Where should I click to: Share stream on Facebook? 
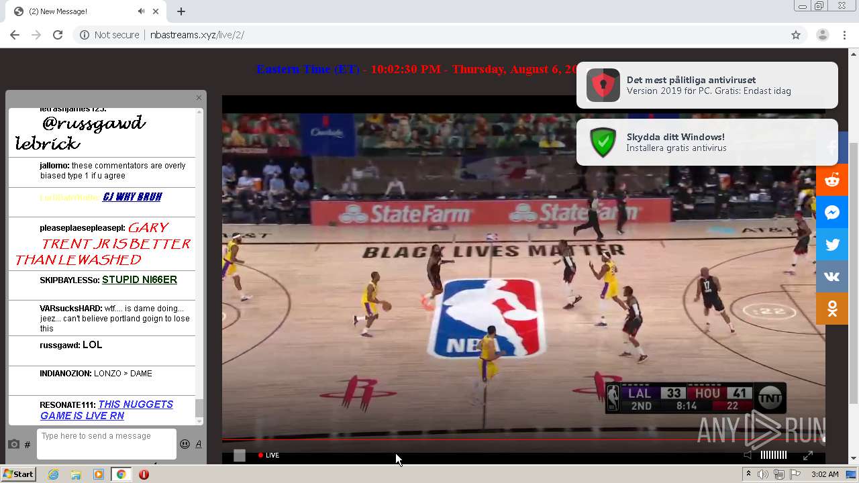pyautogui.click(x=832, y=148)
